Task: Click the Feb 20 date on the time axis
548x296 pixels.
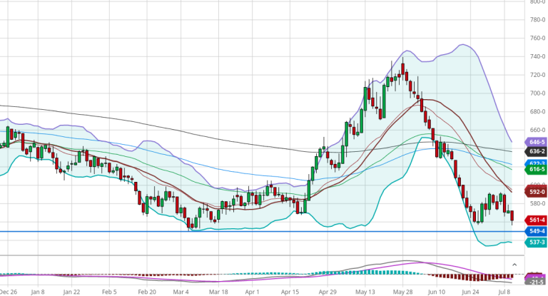Action: [147, 292]
